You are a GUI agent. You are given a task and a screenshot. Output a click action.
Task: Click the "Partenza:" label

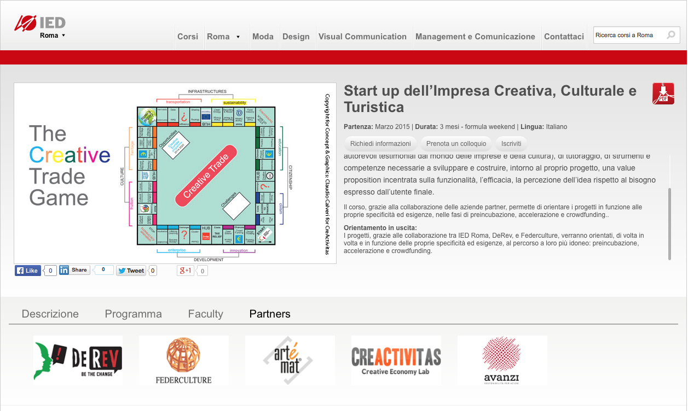point(359,127)
